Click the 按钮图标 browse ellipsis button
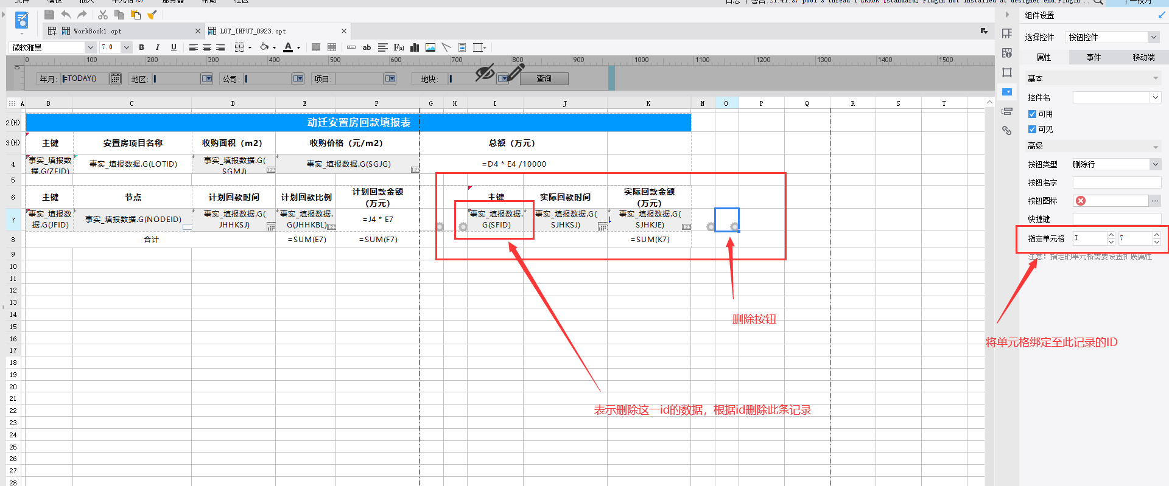 pyautogui.click(x=1155, y=201)
